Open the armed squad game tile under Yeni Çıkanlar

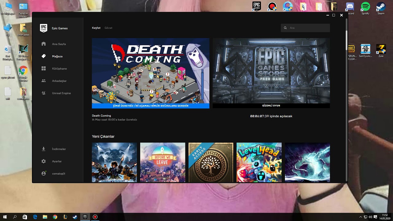pos(114,162)
